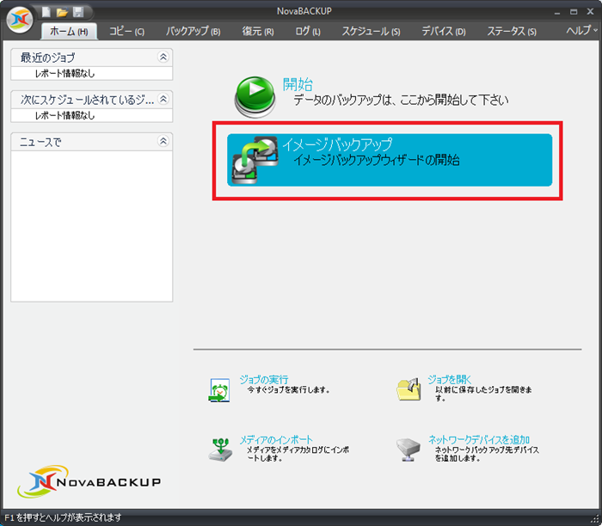Switch to the バックアップ (B) tab
602x526 pixels.
coord(193,31)
